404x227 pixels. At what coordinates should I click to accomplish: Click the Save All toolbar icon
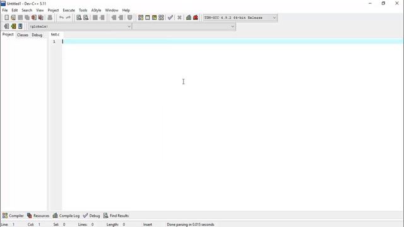click(x=27, y=18)
